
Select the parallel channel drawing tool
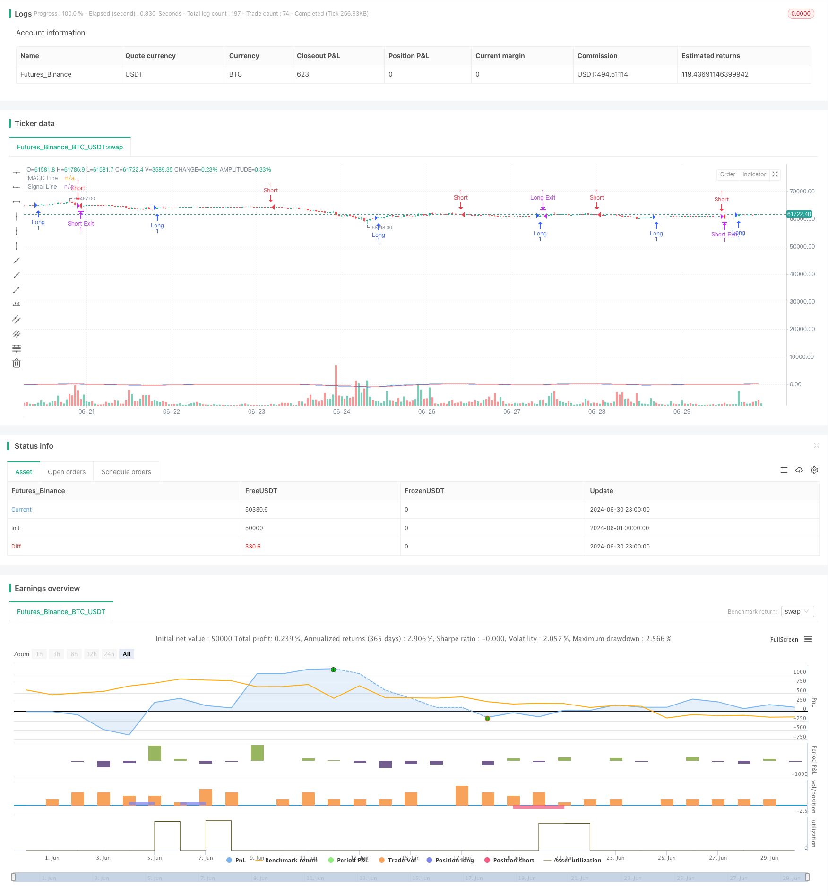pos(17,319)
